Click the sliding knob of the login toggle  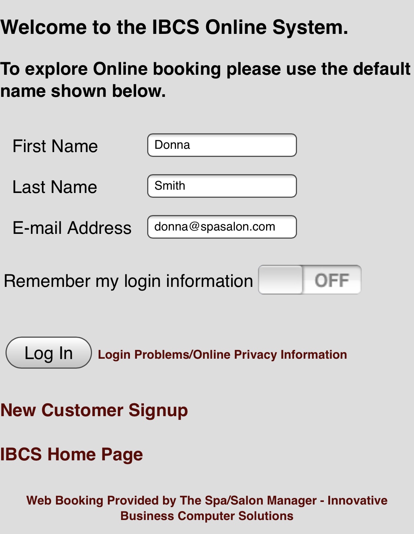pyautogui.click(x=281, y=280)
